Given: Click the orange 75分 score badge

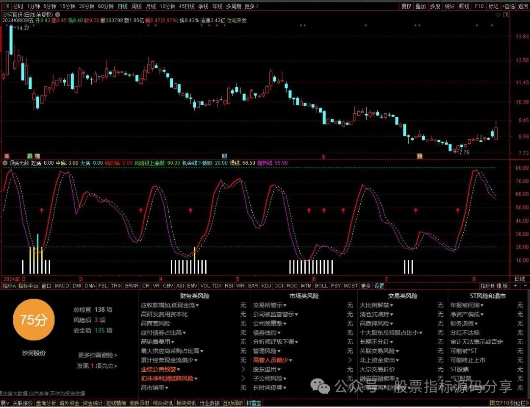Looking at the screenshot, I should [x=33, y=320].
